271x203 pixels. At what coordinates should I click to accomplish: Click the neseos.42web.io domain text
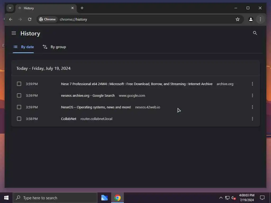pos(148,107)
